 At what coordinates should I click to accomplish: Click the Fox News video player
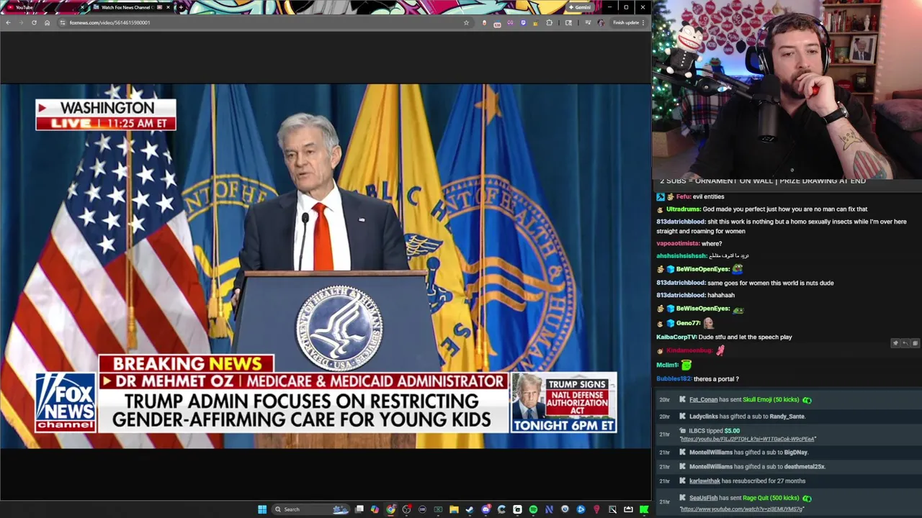pyautogui.click(x=326, y=266)
